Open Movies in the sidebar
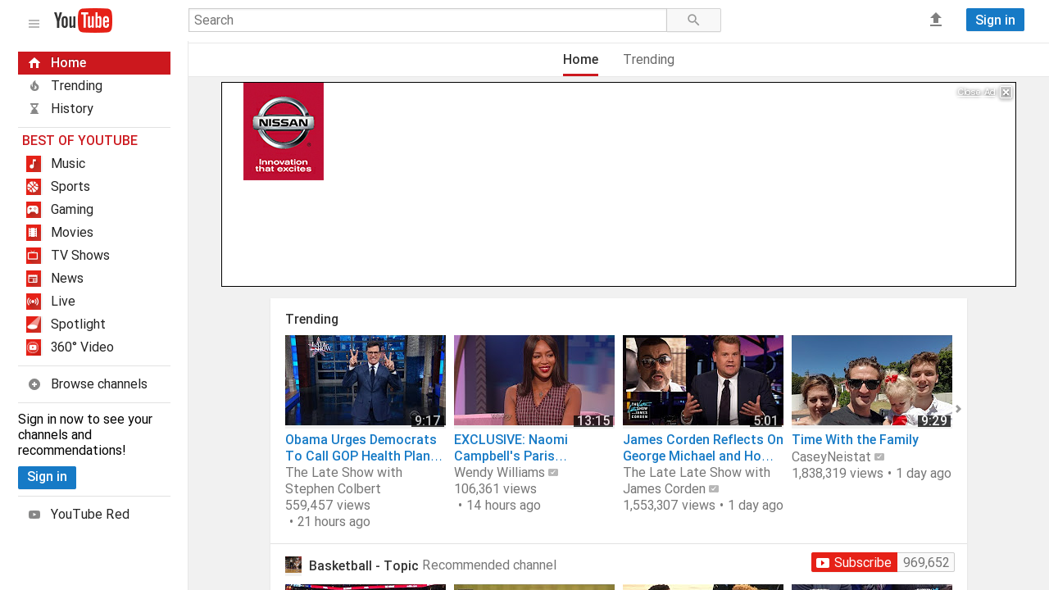 click(x=94, y=233)
